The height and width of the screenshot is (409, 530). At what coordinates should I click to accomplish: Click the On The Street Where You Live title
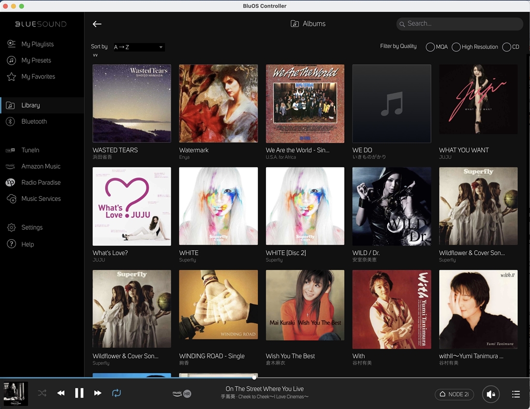[264, 389]
